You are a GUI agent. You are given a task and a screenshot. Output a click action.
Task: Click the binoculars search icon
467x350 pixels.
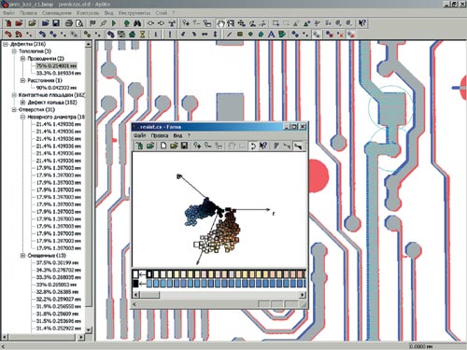click(x=137, y=23)
